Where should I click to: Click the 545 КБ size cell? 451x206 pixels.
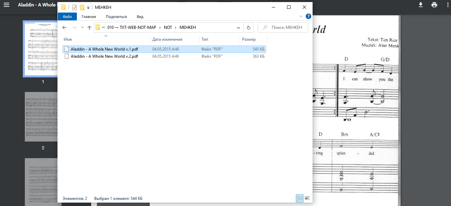coord(258,49)
